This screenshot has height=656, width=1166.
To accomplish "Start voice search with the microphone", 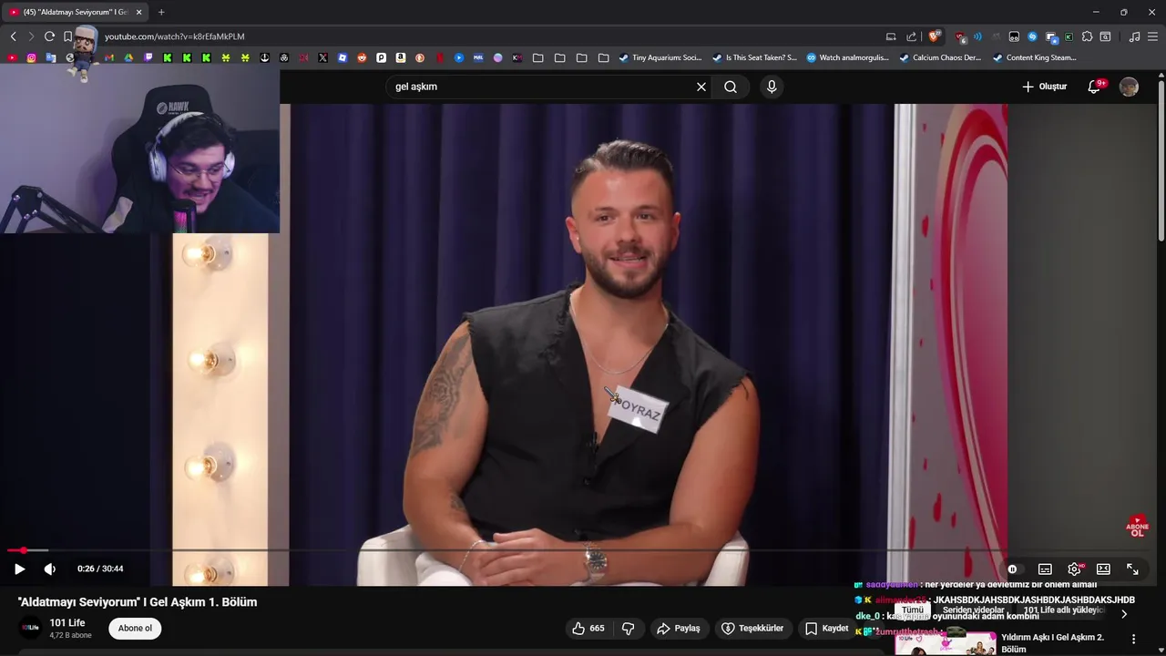I will [x=772, y=87].
